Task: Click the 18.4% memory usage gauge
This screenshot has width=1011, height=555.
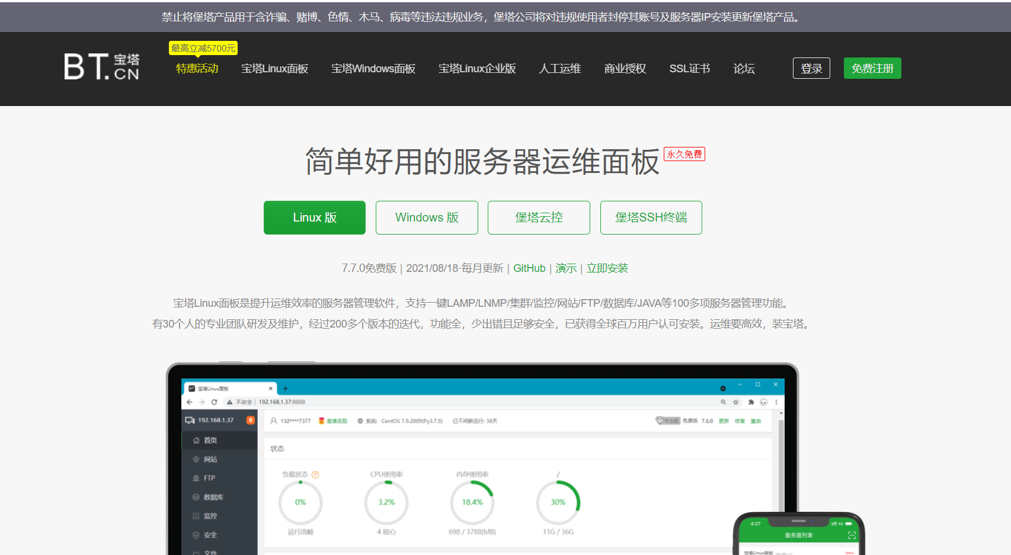Action: tap(472, 502)
